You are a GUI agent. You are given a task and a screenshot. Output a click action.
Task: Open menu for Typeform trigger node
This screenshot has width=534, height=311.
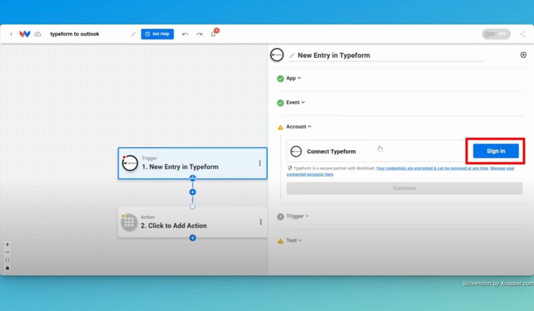click(260, 164)
